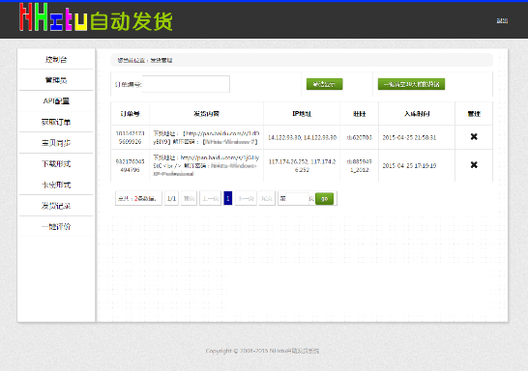Click the order number cell ending 494796
The width and height of the screenshot is (528, 371).
pyautogui.click(x=130, y=165)
